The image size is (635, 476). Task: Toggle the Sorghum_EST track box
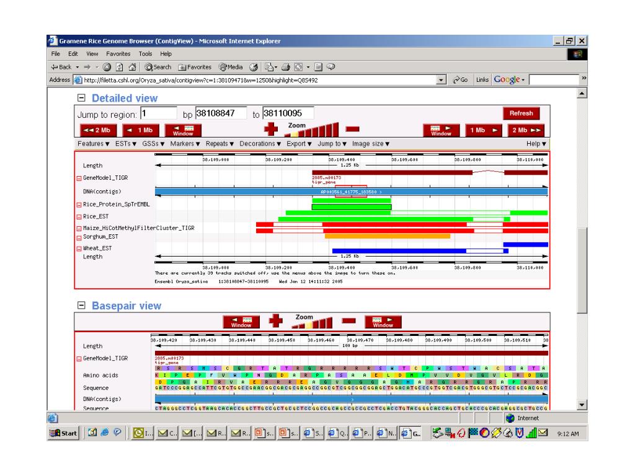point(79,237)
